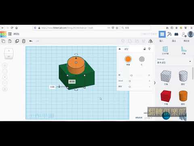Screen dimensions: 194x146
Task: Select the 3D design grid view button
Action: tap(162, 34)
